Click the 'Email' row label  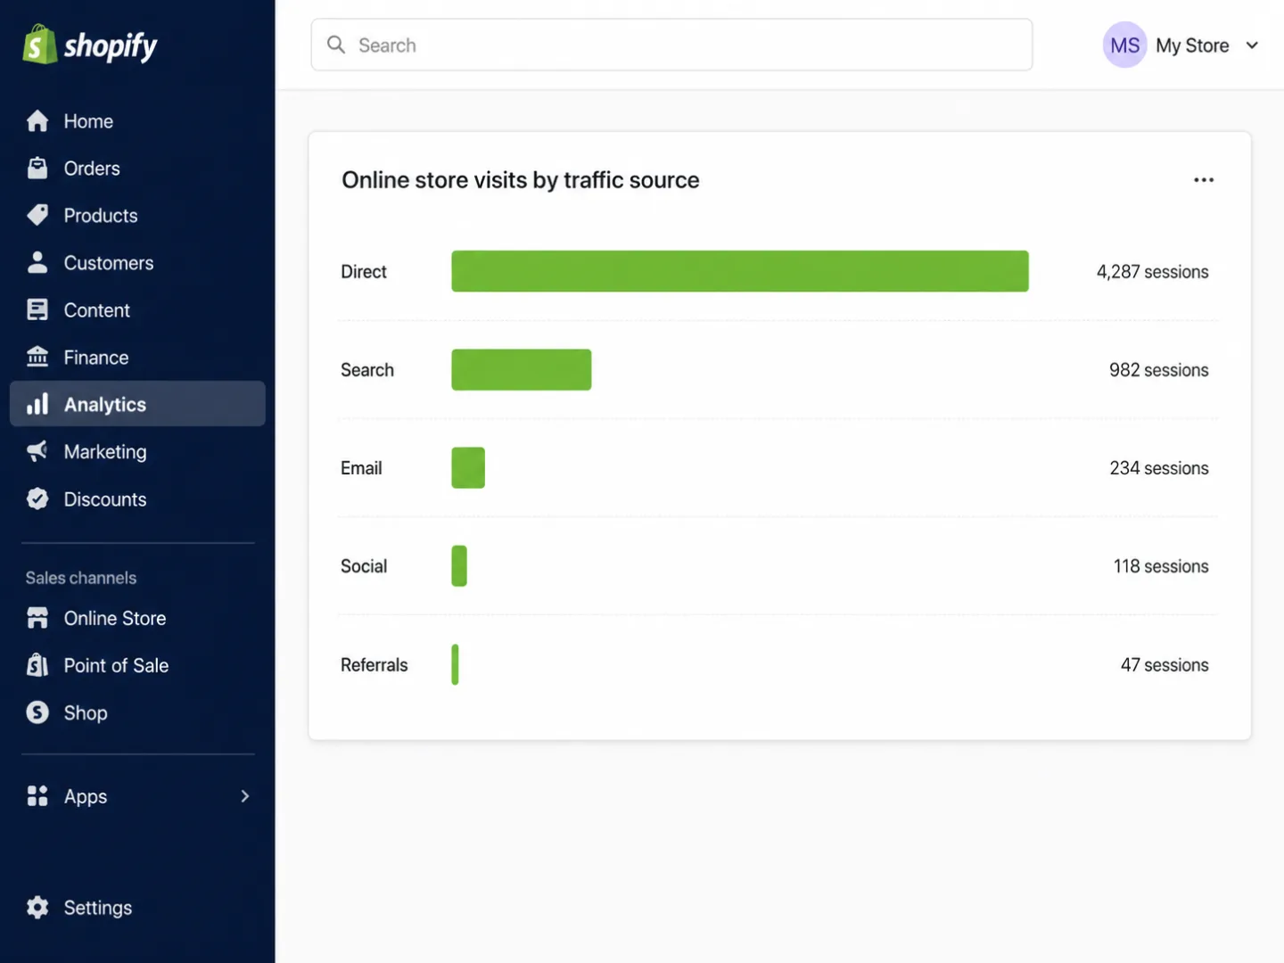361,468
